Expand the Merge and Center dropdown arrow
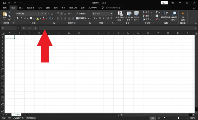 89,18
